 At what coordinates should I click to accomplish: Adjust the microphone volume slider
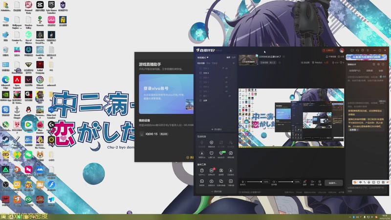[x=254, y=182]
